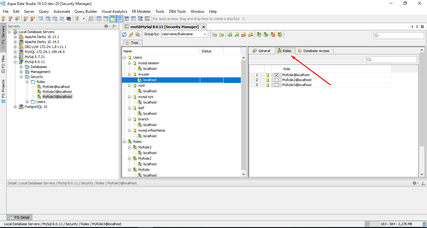Switch to the General tab
Viewport: 427px width, 228px height.
(261, 51)
